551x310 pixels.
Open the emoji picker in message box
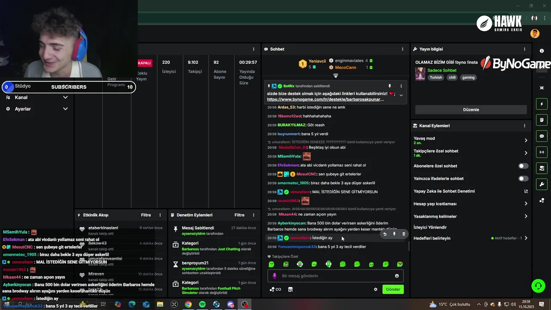(397, 276)
